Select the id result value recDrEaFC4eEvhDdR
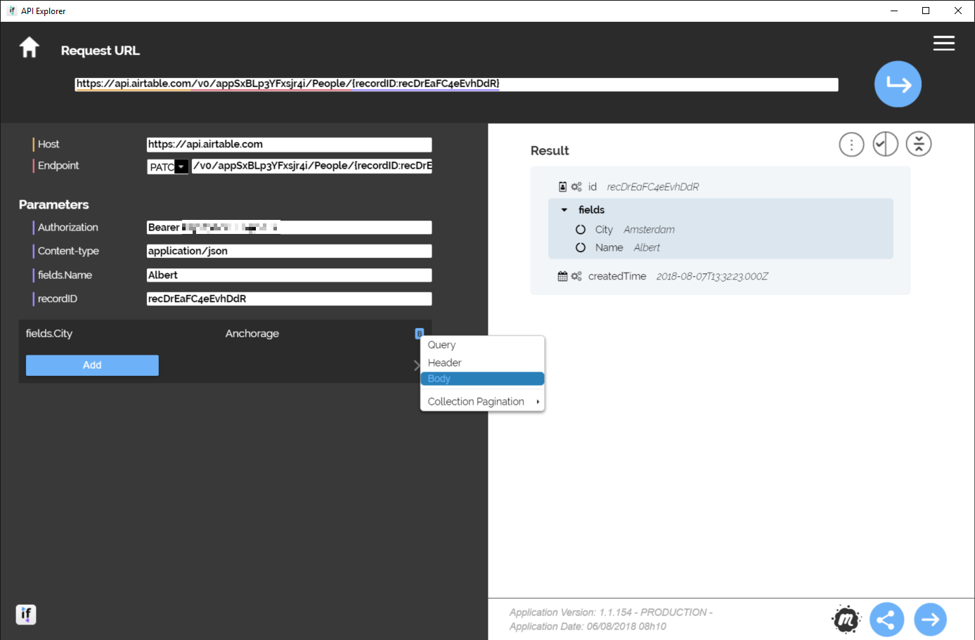This screenshot has width=975, height=640. (653, 187)
